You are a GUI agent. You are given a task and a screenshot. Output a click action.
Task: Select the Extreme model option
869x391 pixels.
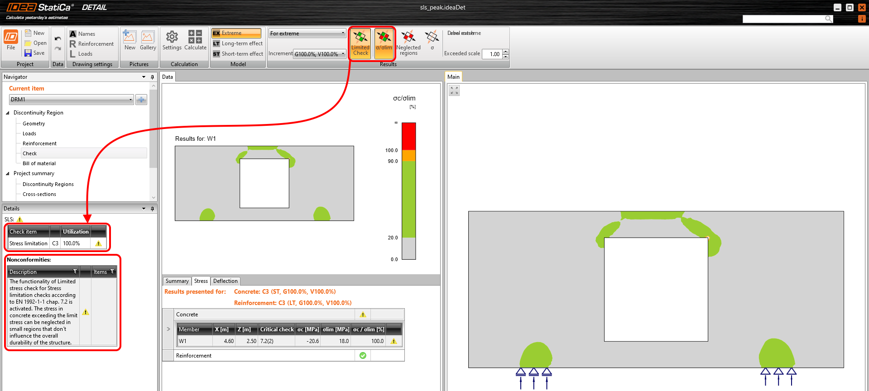[236, 33]
